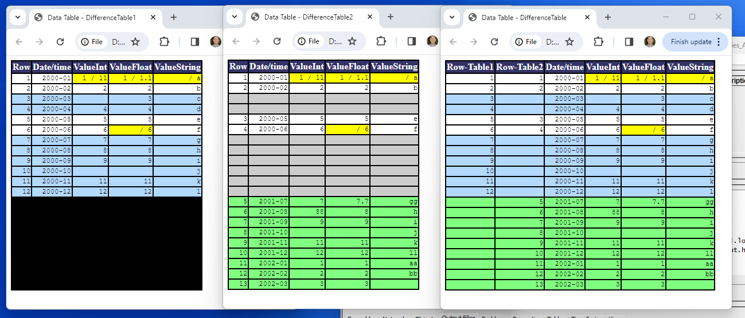
Task: Open profile avatar in DifferenceTable1 window
Action: point(216,42)
